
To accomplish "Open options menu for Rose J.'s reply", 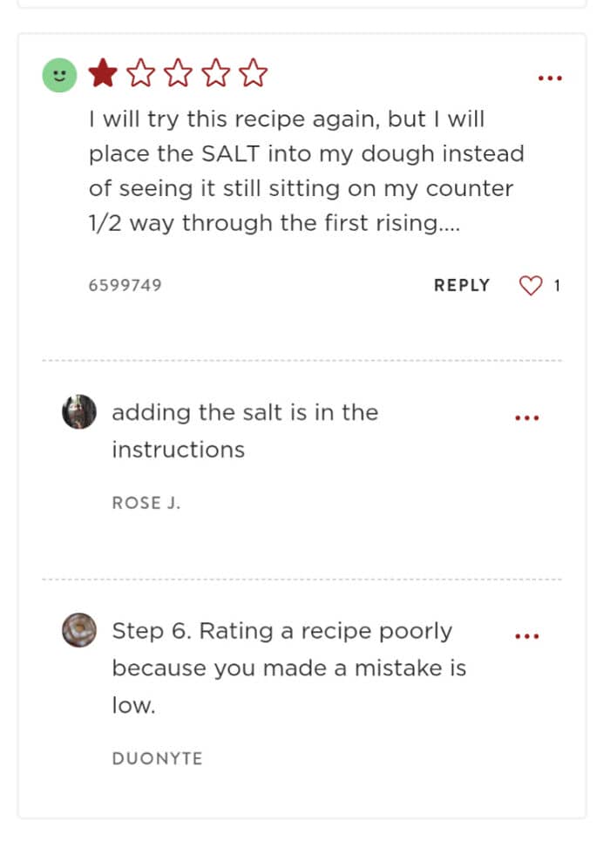I will point(527,417).
